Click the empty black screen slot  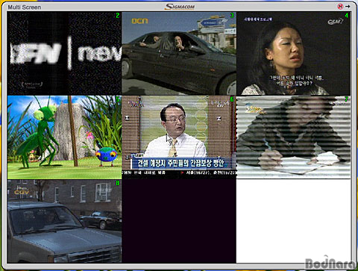(179, 221)
